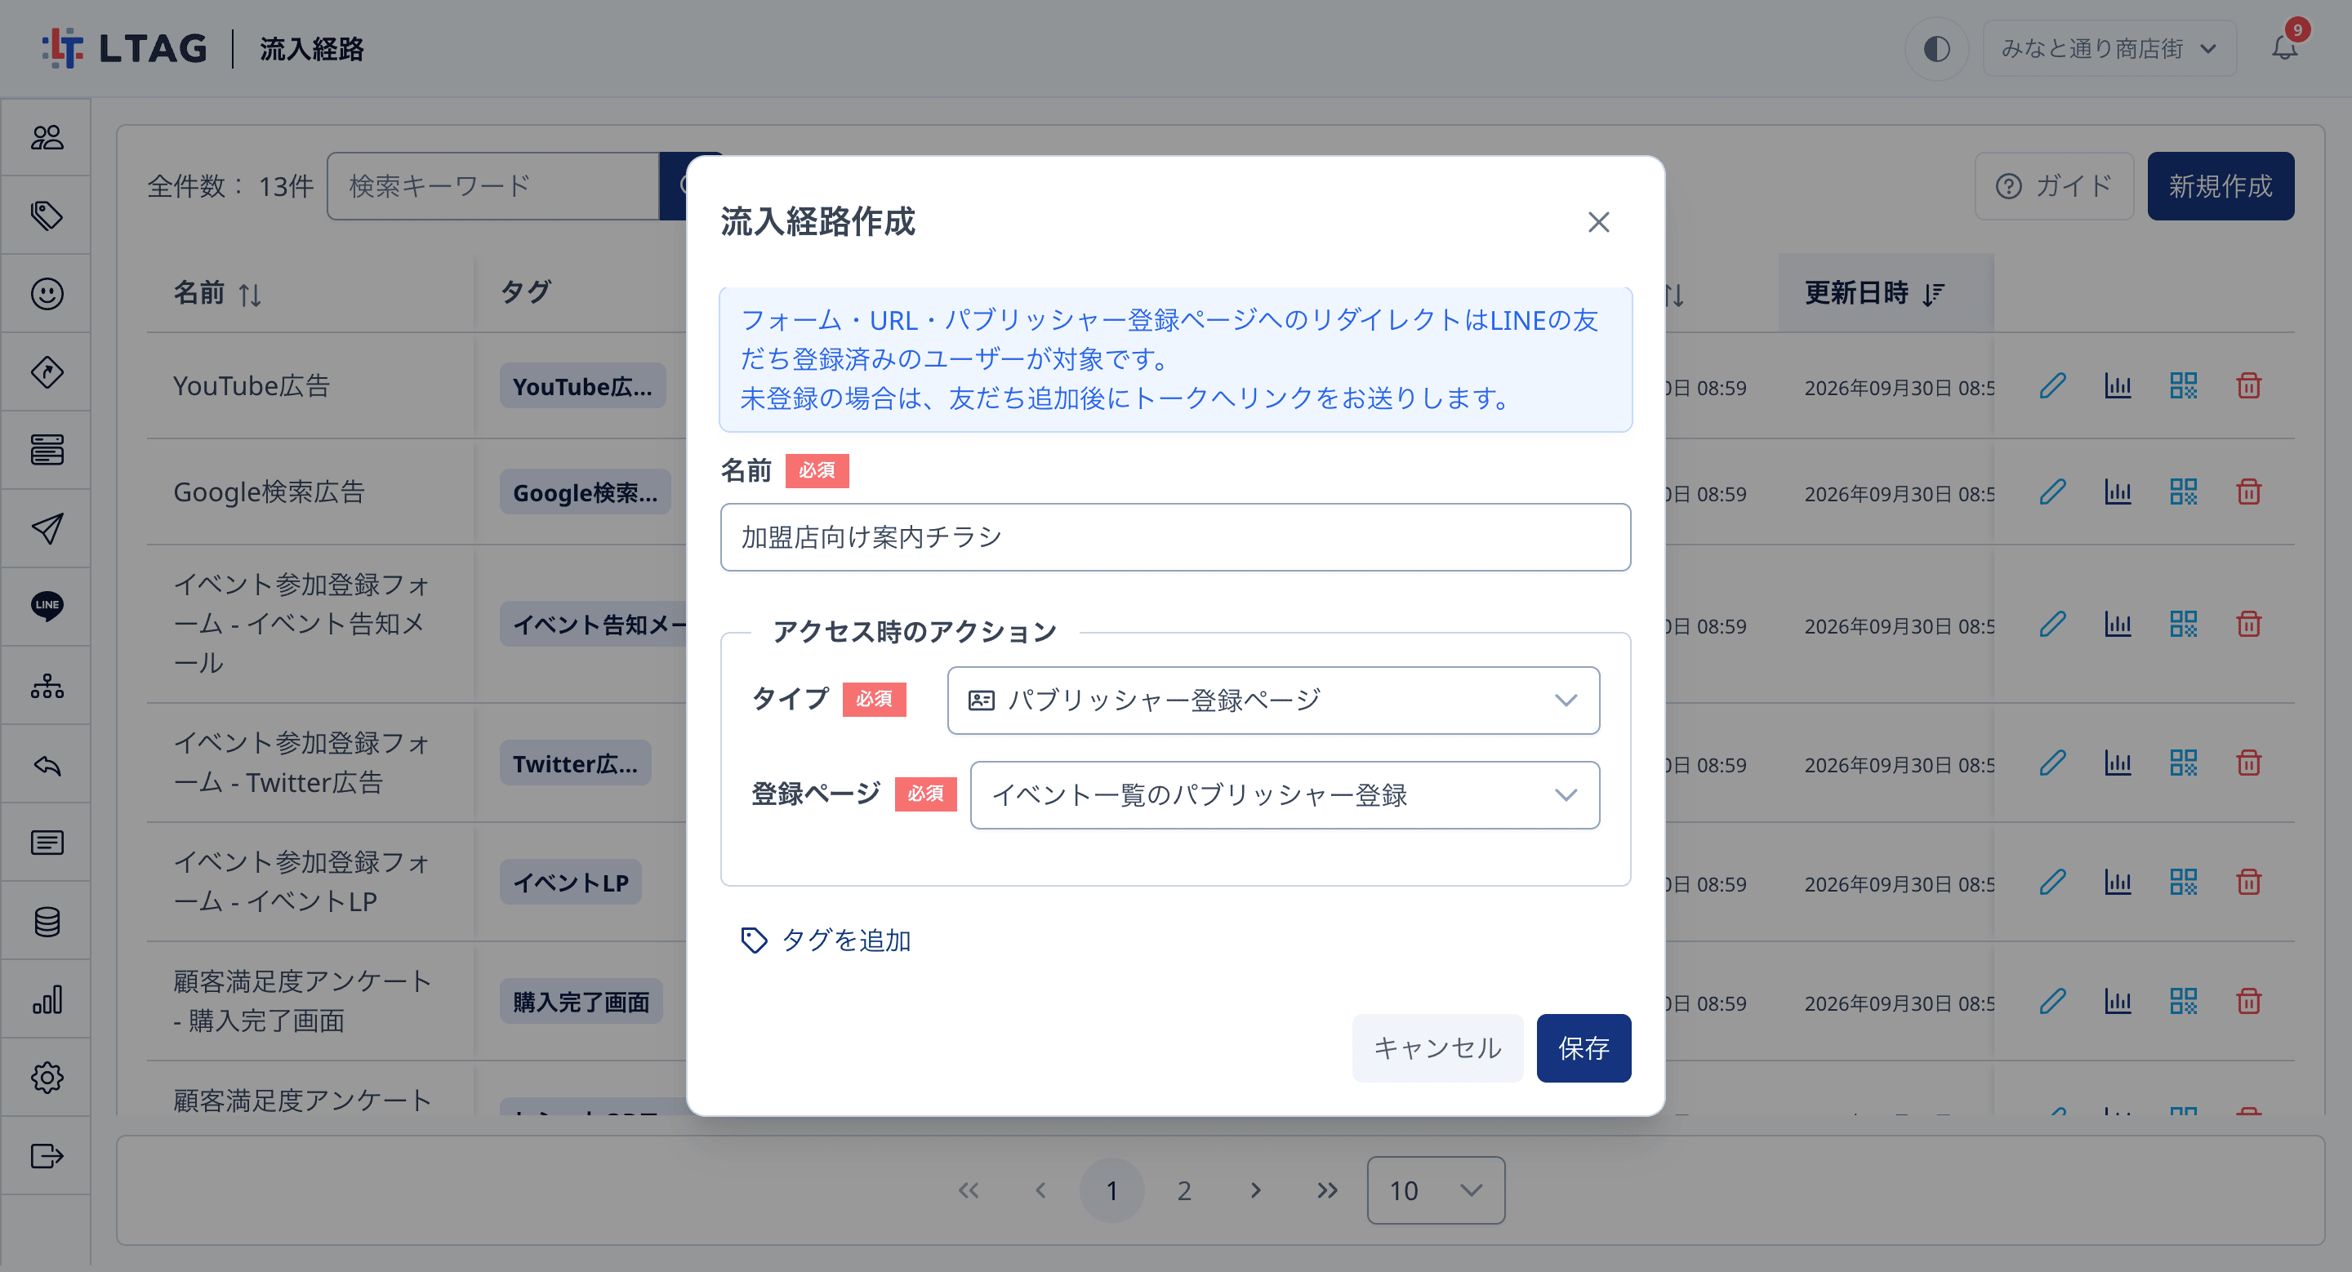Image resolution: width=2352 pixels, height=1272 pixels.
Task: Open the diamond arrow inflow-route sidebar icon
Action: pos(47,372)
